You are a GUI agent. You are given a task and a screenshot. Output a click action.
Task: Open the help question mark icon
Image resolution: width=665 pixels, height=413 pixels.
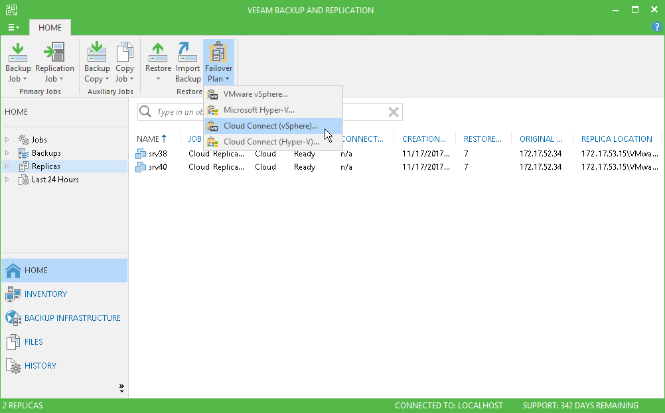pos(656,27)
